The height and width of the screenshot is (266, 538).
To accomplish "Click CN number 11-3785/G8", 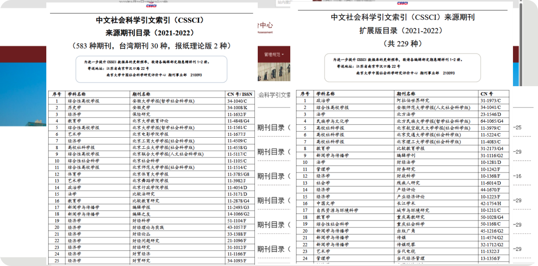I will (238, 174).
